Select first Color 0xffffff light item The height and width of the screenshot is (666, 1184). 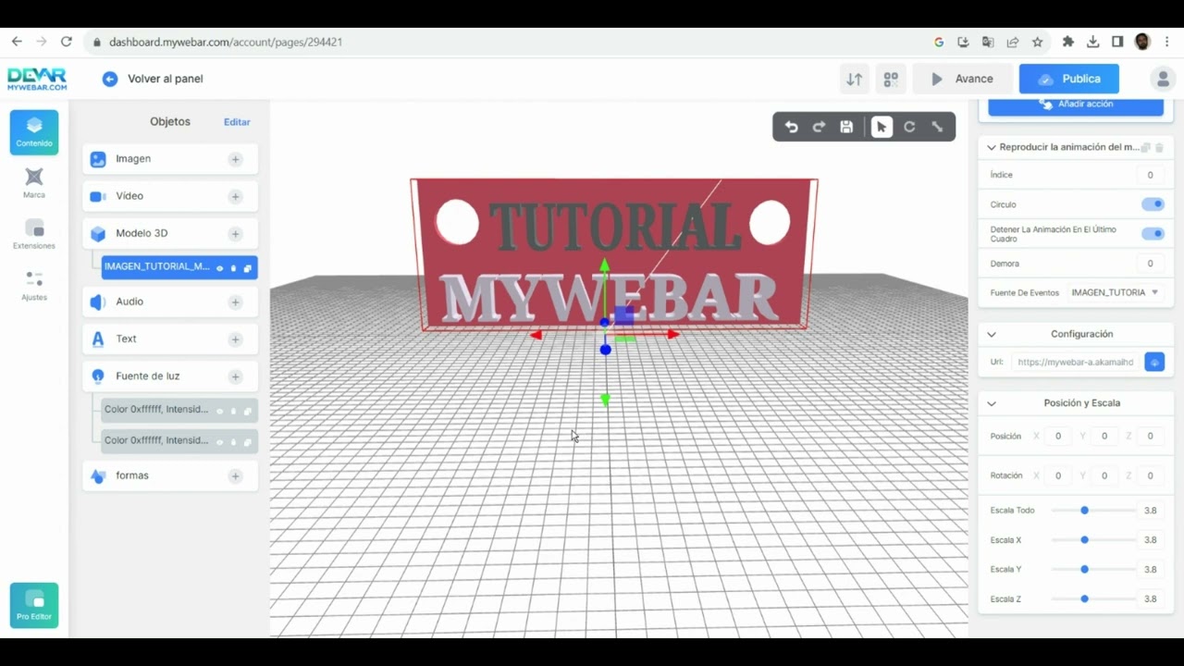pyautogui.click(x=179, y=410)
